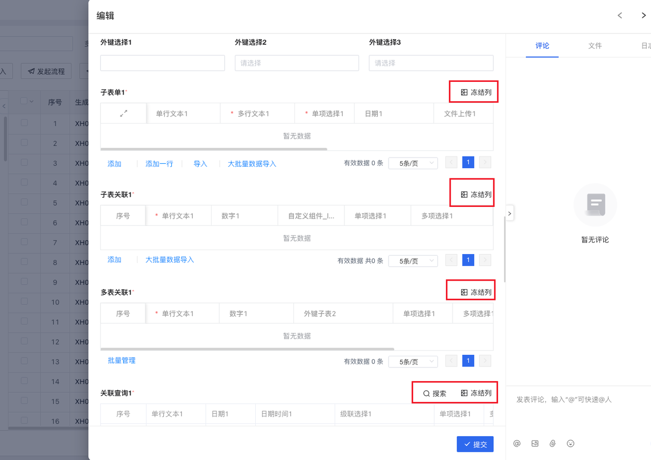Switch to the 文件 tab
This screenshot has width=651, height=460.
pos(595,46)
